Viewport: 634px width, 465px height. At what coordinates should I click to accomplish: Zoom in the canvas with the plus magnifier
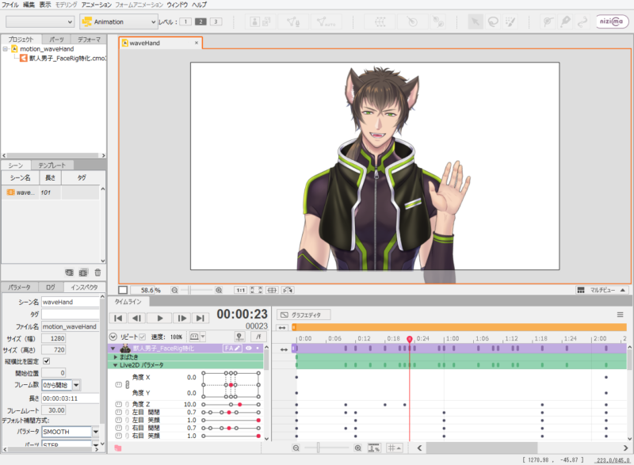[219, 290]
